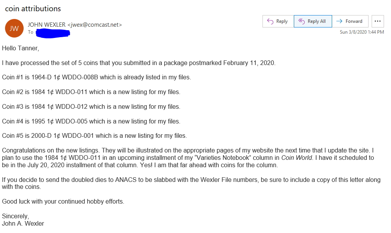
Task: Click the Reply button
Action: point(278,21)
